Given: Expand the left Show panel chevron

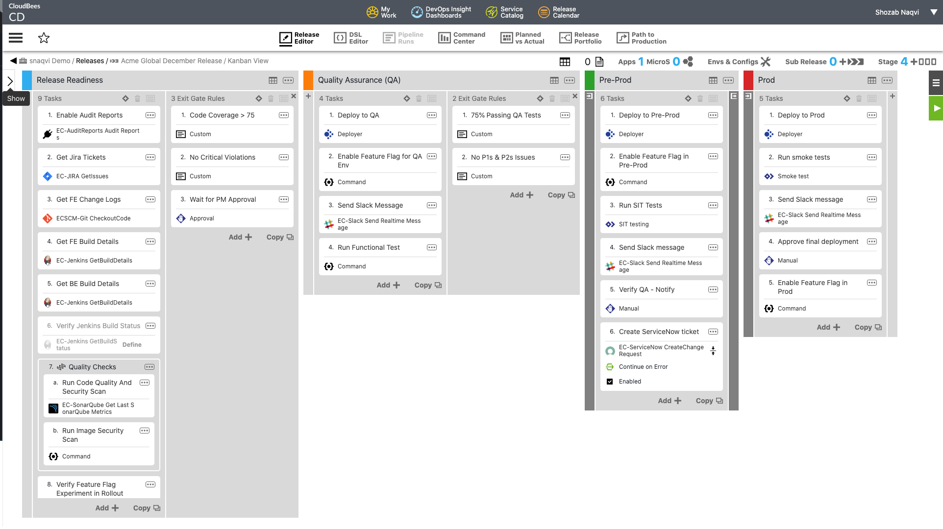Looking at the screenshot, I should (10, 81).
